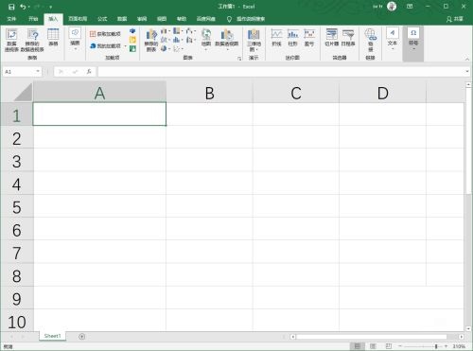Switch to the View (视图) tab
473x351 pixels.
click(x=162, y=19)
